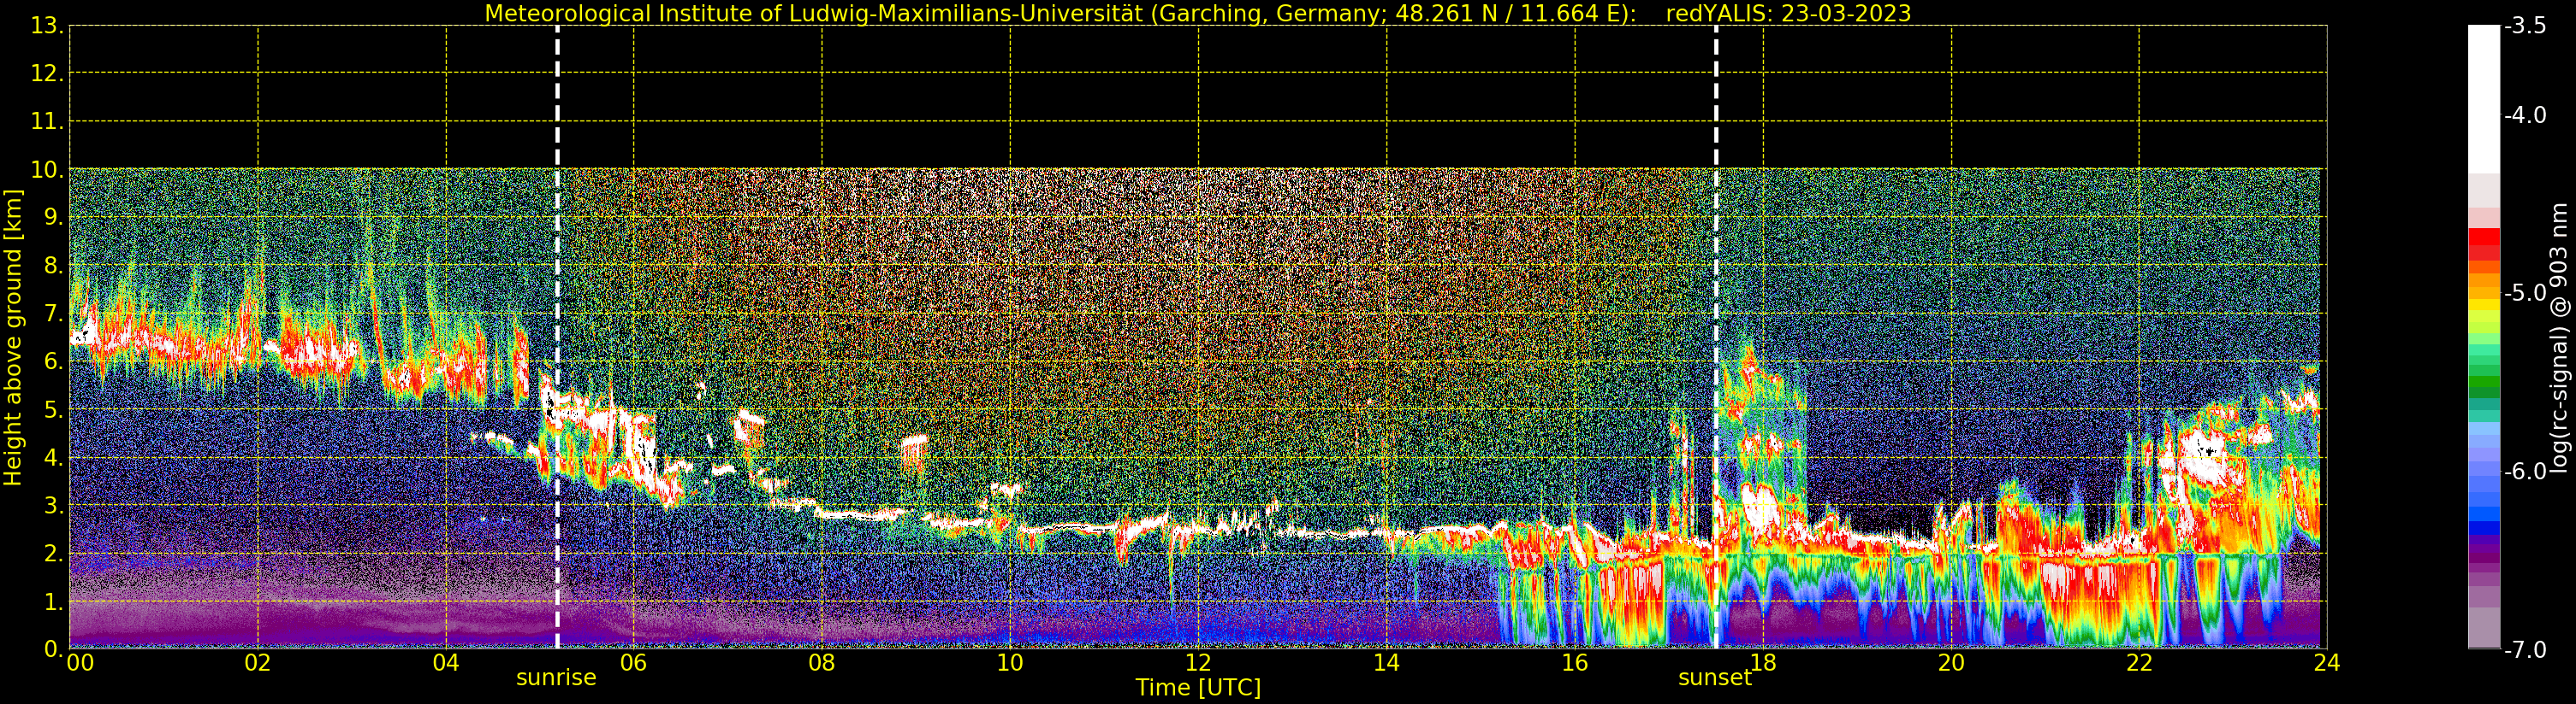Click the x-axis tick label '22'
This screenshot has height=704, width=2576.
coord(2139,663)
